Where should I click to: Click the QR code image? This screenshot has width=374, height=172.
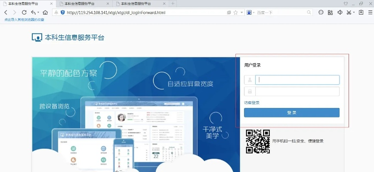[258, 141]
